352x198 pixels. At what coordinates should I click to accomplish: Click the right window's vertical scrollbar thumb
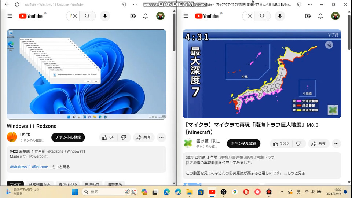pyautogui.click(x=349, y=32)
